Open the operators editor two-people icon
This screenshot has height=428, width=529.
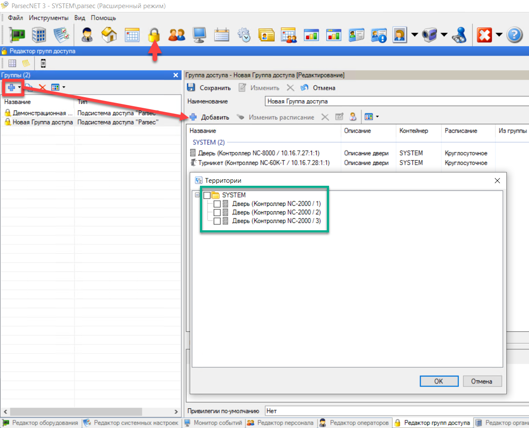pos(176,35)
